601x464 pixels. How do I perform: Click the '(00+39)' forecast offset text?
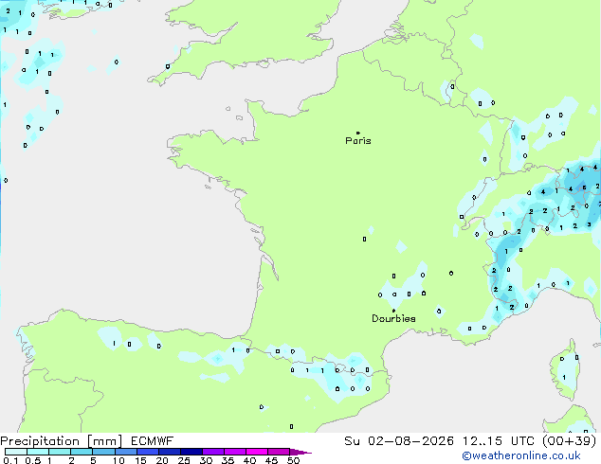click(x=570, y=441)
